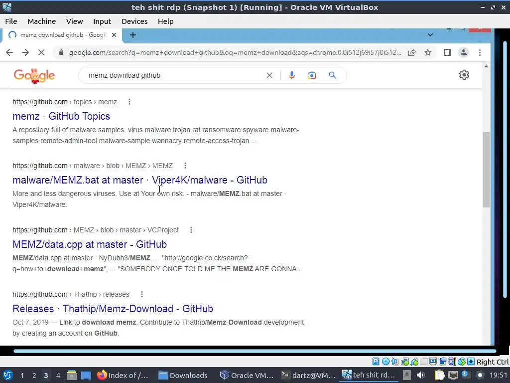Click VirtualBox recording status icon
Screen dimensions: 510x383
coord(442,362)
